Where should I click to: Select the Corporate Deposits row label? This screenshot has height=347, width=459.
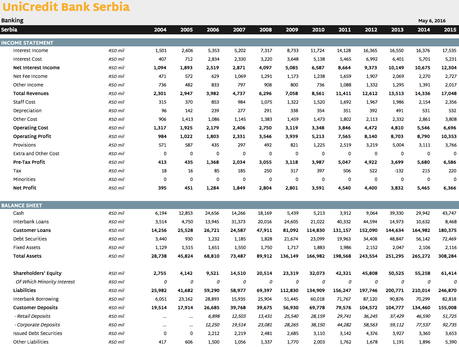[x=37, y=325]
